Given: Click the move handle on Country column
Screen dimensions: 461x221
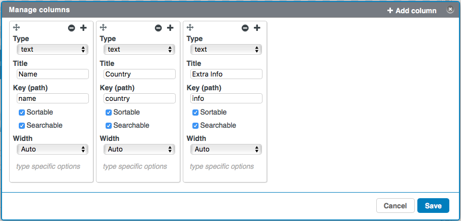Looking at the screenshot, I should (103, 27).
